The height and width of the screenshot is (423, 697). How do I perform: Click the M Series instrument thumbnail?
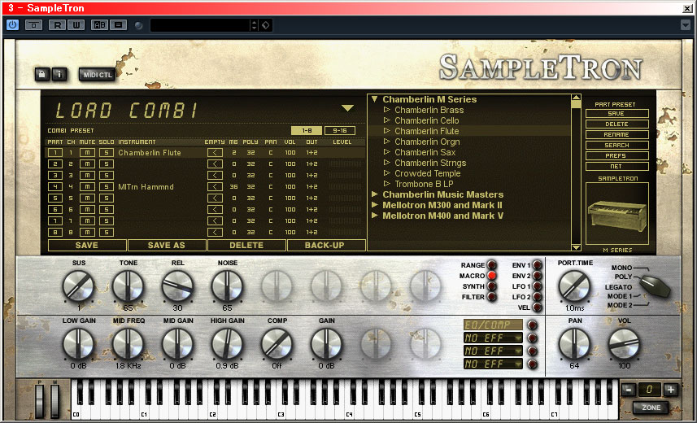coord(617,214)
